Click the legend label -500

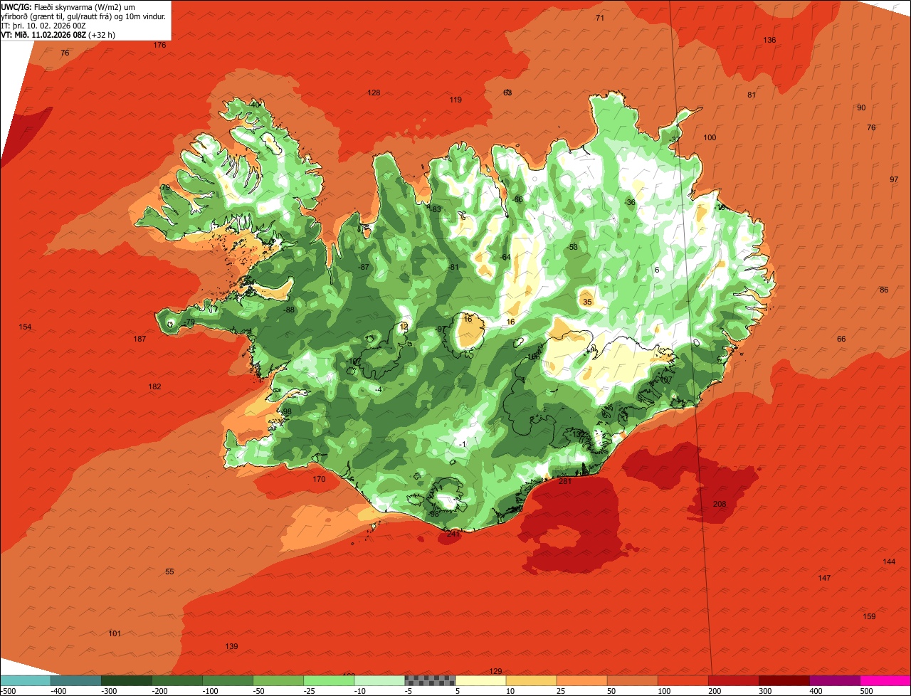(7, 690)
